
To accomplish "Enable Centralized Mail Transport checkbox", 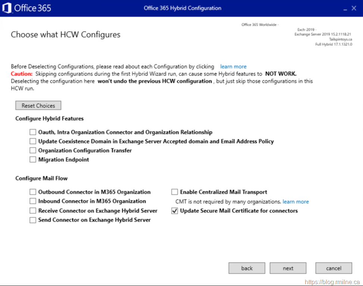I will (x=175, y=192).
